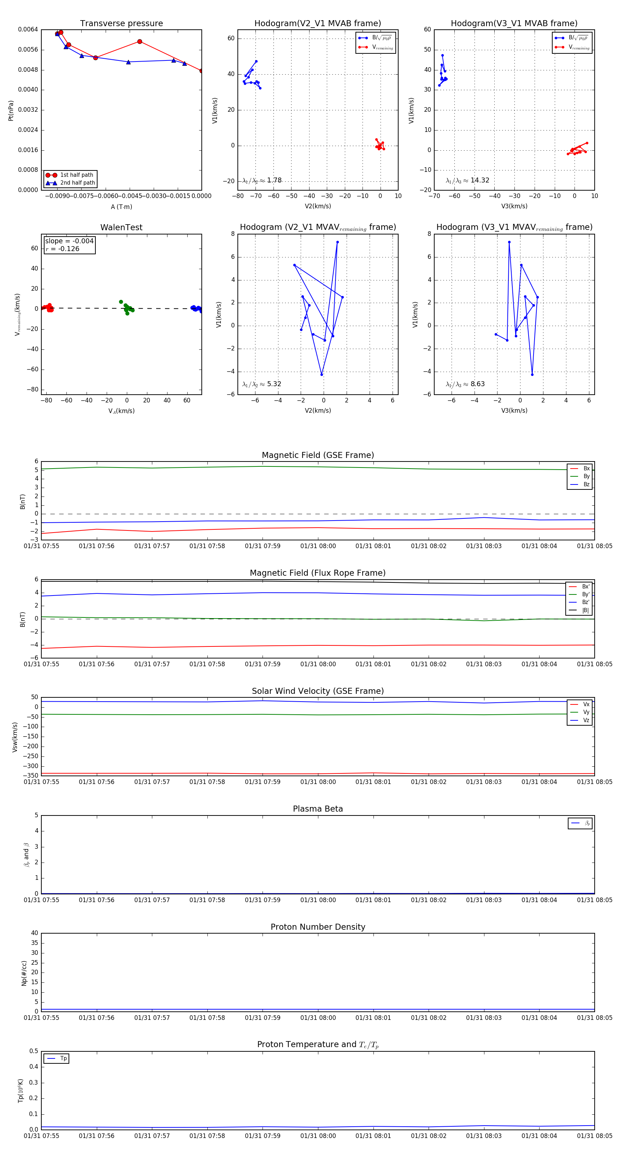Click the "By'" legend entry in Flux Rope plot

pyautogui.click(x=579, y=594)
